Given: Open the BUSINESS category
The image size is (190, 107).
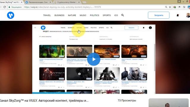Looking at the screenshot, I should click(59, 15).
